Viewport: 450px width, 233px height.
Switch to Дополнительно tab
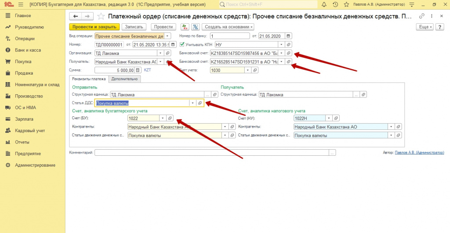(124, 79)
